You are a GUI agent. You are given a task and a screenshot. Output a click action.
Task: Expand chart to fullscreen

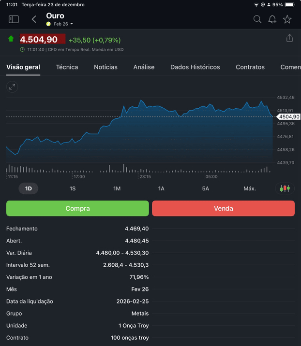point(12,87)
